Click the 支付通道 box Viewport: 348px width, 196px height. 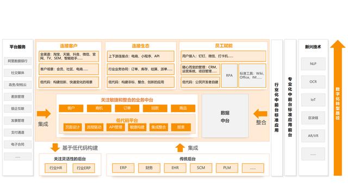click(x=17, y=132)
